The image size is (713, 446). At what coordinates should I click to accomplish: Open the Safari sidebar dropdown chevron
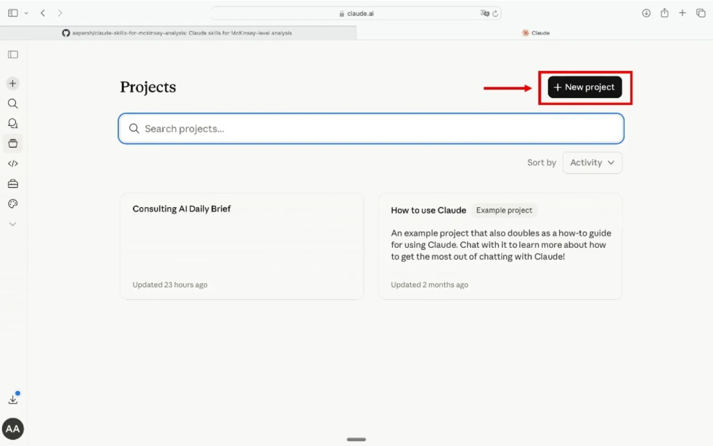click(26, 13)
